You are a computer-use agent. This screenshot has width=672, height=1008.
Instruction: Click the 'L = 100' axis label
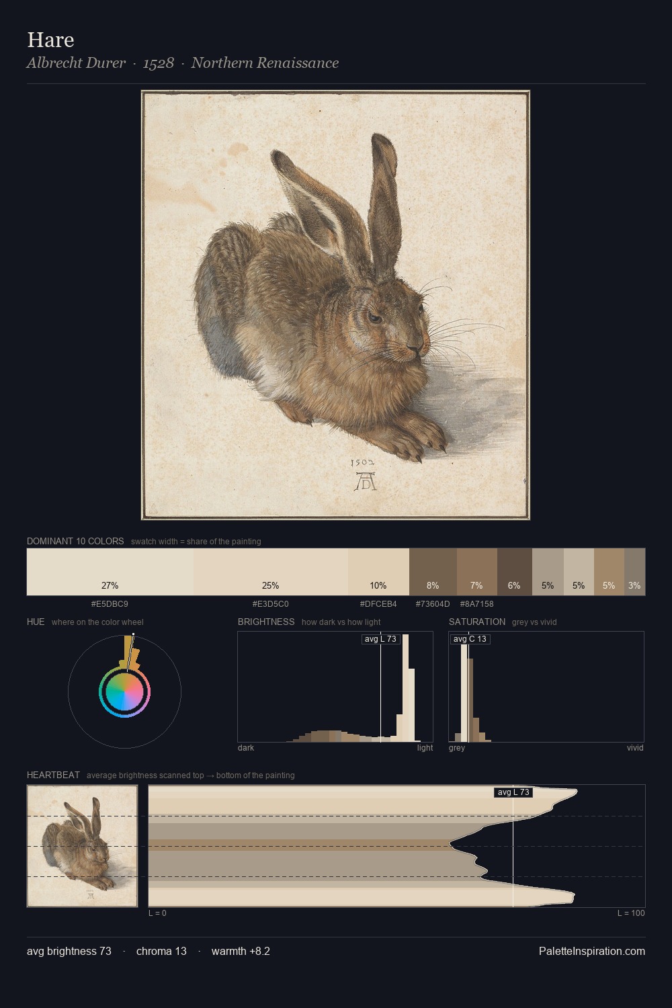pyautogui.click(x=631, y=913)
